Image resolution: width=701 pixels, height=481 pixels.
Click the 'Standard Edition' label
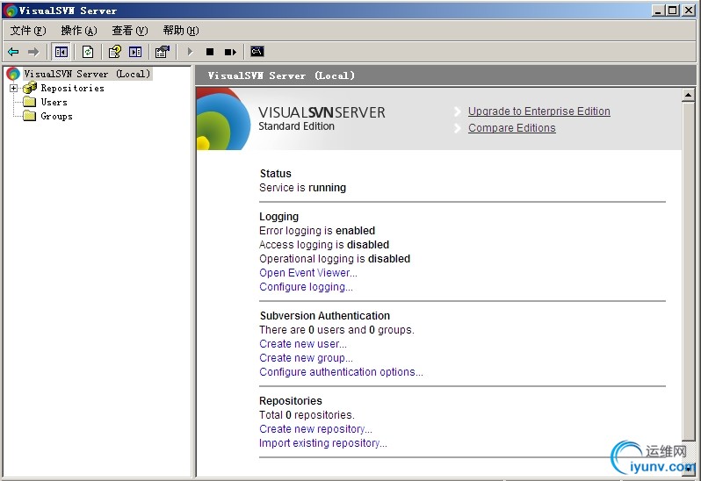coord(296,126)
